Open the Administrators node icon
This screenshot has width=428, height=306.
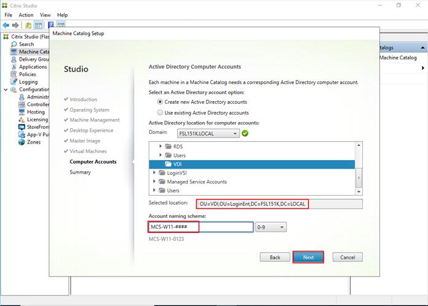pos(22,97)
